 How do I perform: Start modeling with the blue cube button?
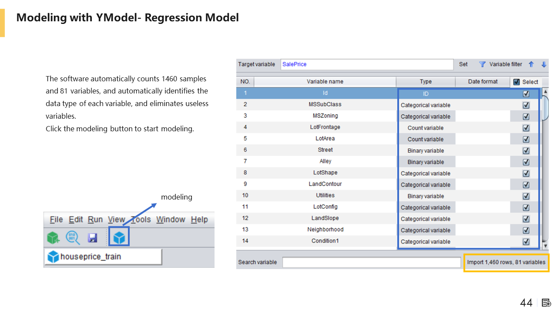[119, 238]
